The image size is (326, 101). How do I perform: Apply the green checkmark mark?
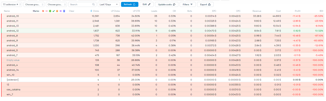pyautogui.click(x=54, y=11)
